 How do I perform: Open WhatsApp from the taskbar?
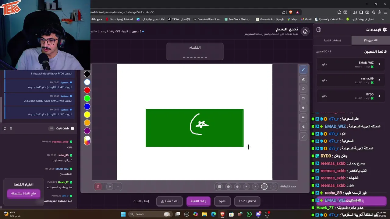[x=249, y=214]
